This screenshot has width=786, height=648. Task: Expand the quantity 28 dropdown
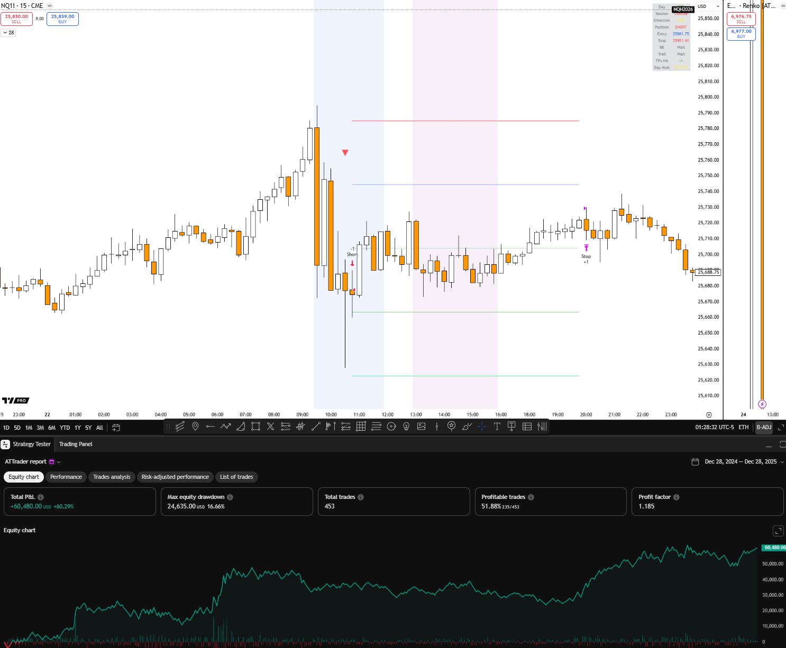(8, 32)
